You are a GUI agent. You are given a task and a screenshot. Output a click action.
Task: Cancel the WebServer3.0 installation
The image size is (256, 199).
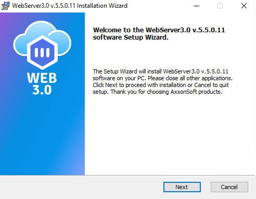(229, 187)
